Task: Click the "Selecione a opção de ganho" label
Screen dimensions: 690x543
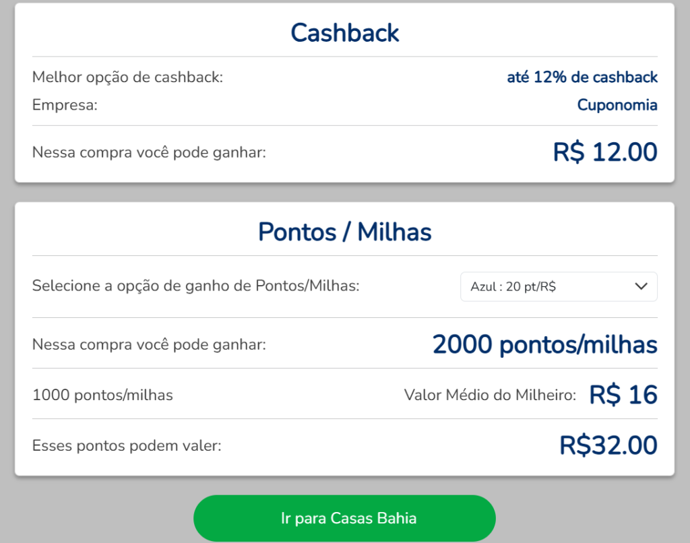Action: pos(195,286)
